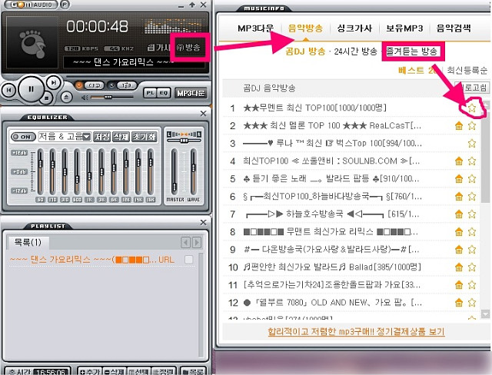Open the 합리적이고 저렴한 mp3구매 link
492x375 pixels.
[x=356, y=331]
